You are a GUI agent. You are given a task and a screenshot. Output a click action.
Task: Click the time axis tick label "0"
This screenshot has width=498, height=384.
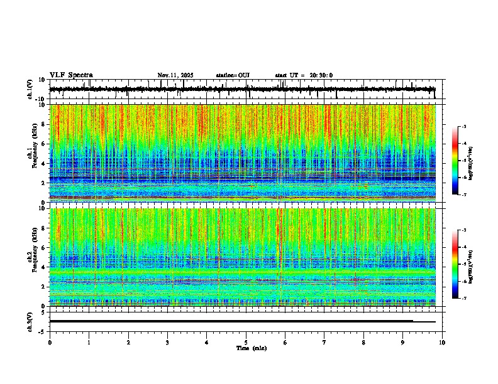click(x=50, y=343)
